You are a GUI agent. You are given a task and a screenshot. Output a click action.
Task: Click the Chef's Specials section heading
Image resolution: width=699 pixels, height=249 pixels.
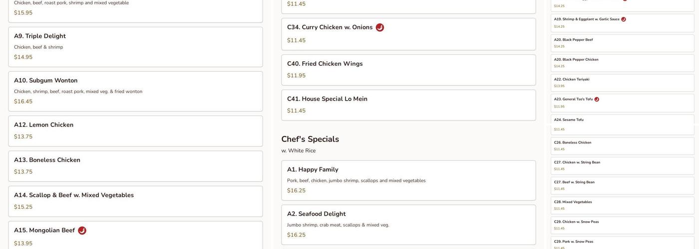pyautogui.click(x=310, y=139)
